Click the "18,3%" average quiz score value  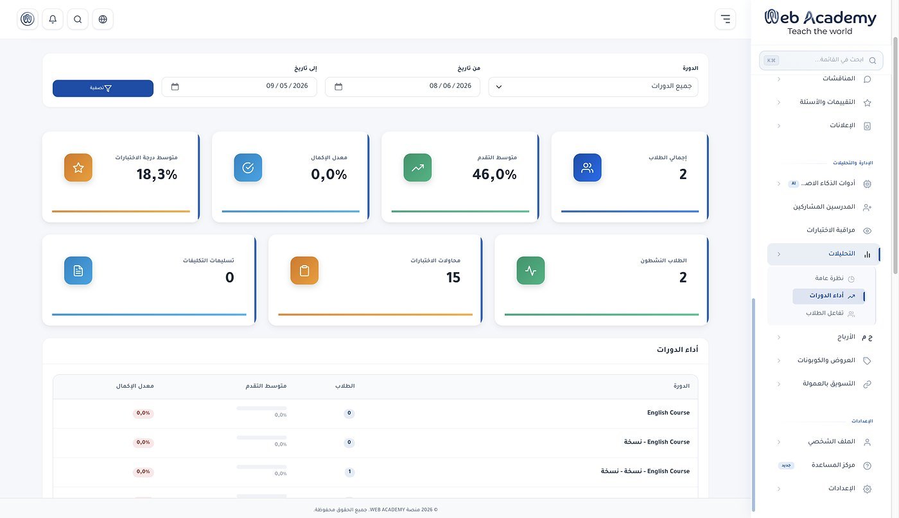pyautogui.click(x=157, y=175)
